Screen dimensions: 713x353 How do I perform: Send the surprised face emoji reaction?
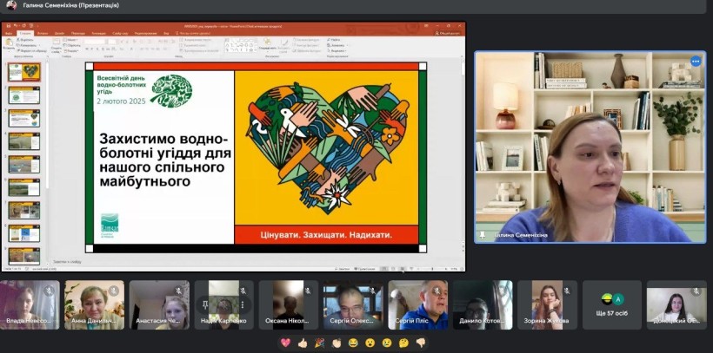370,343
